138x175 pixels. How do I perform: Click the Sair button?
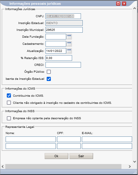point(81,156)
